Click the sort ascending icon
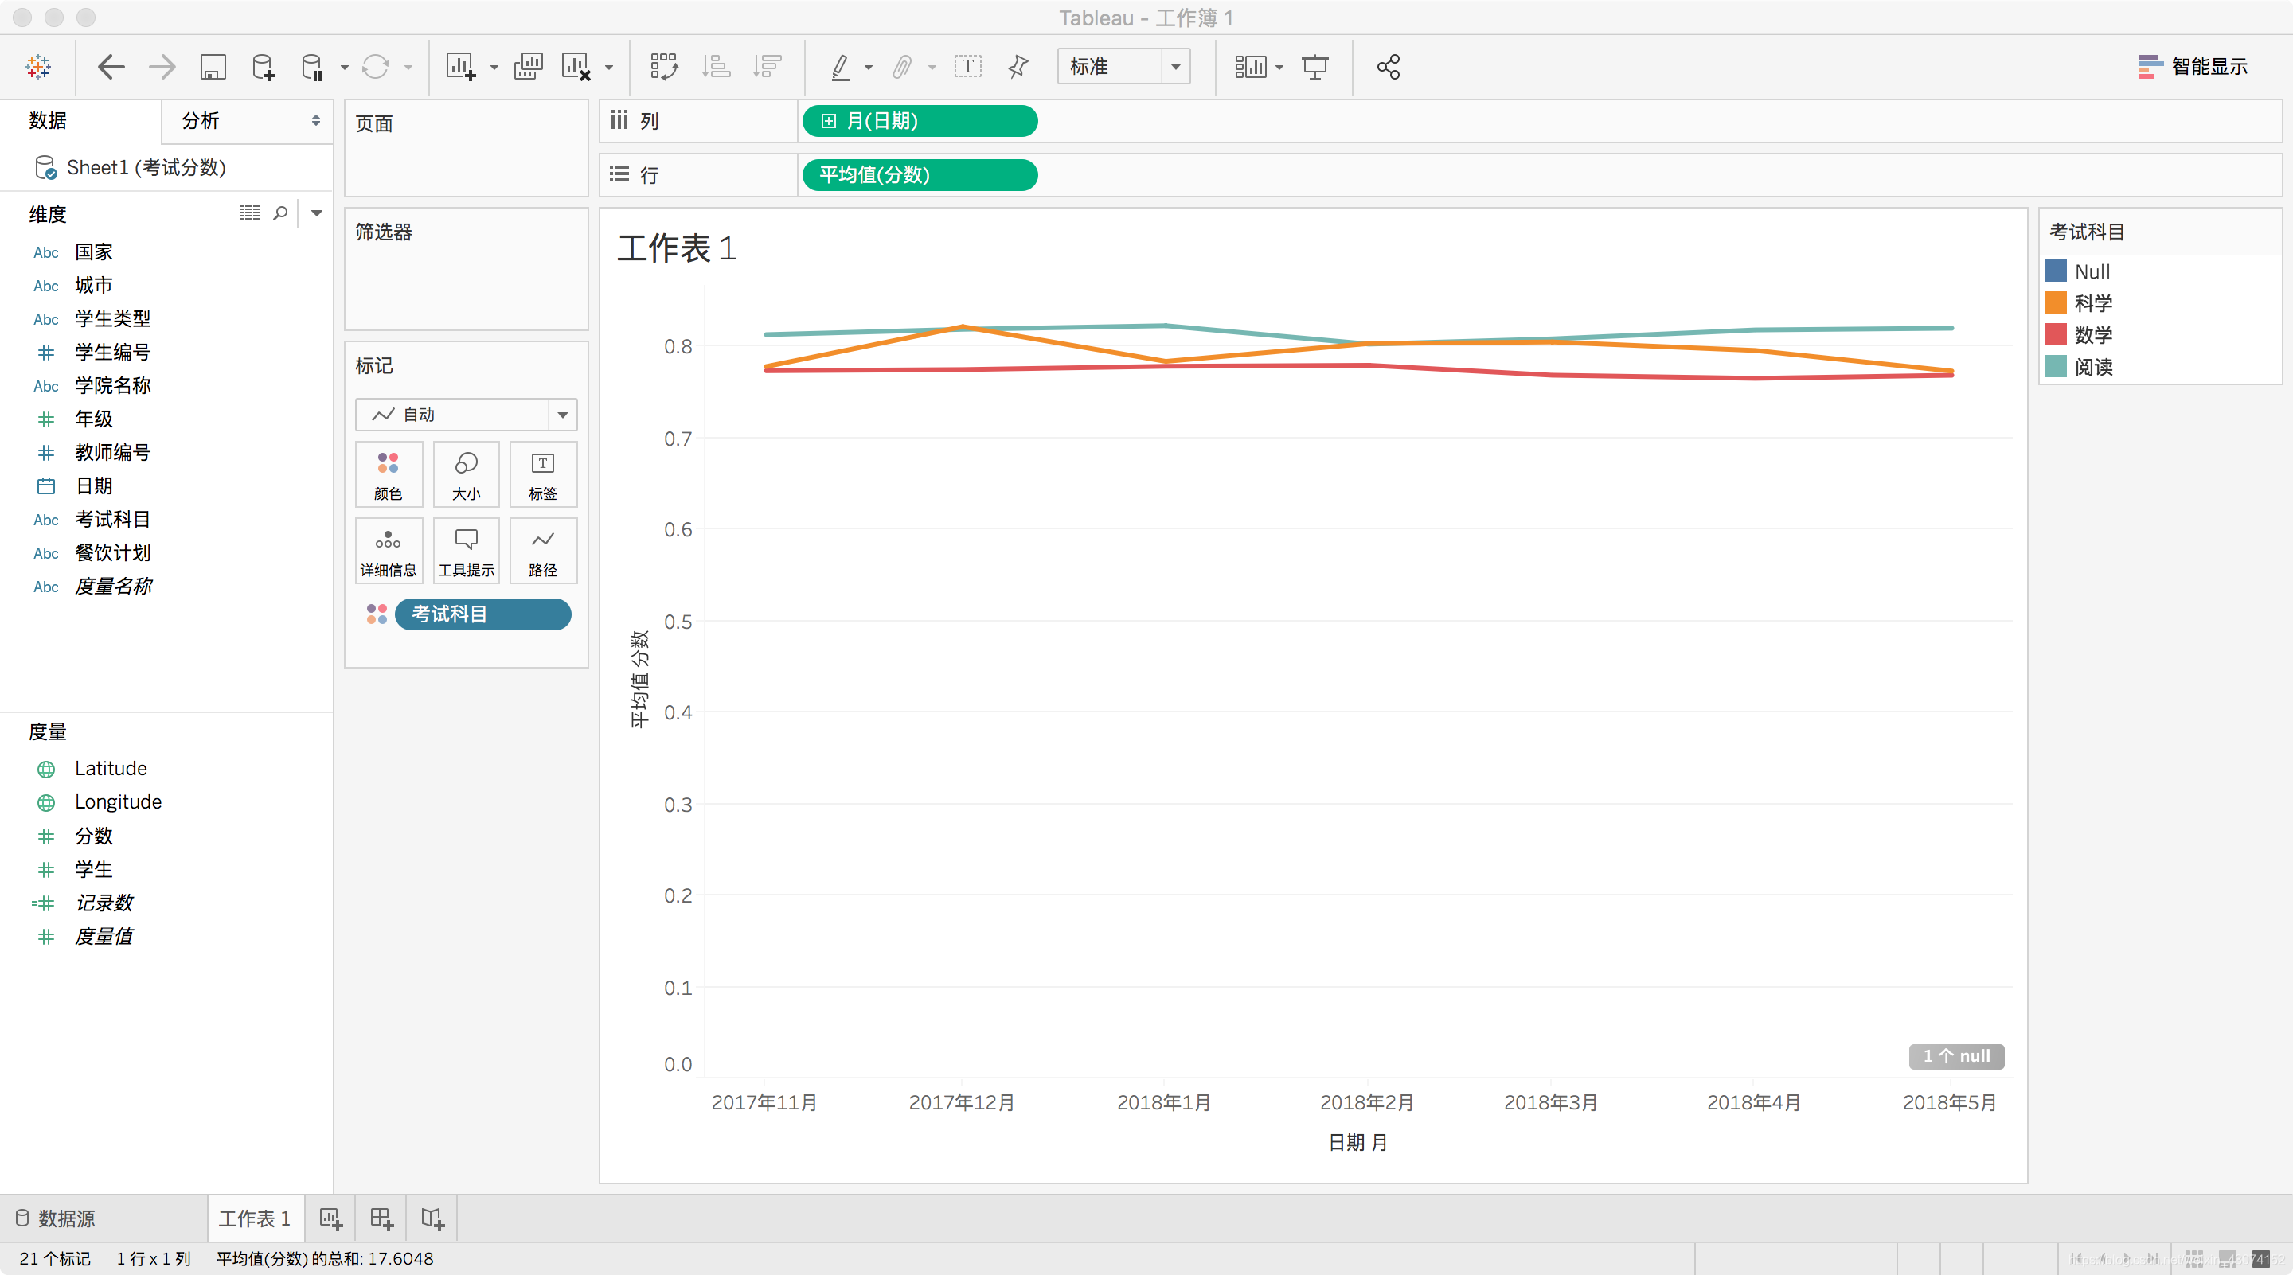This screenshot has width=2293, height=1275. pyautogui.click(x=717, y=67)
